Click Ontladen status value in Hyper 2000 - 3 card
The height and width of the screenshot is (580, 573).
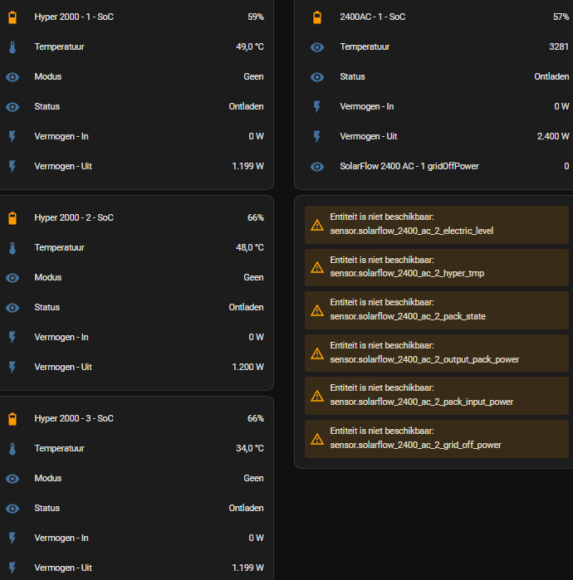[x=246, y=509]
